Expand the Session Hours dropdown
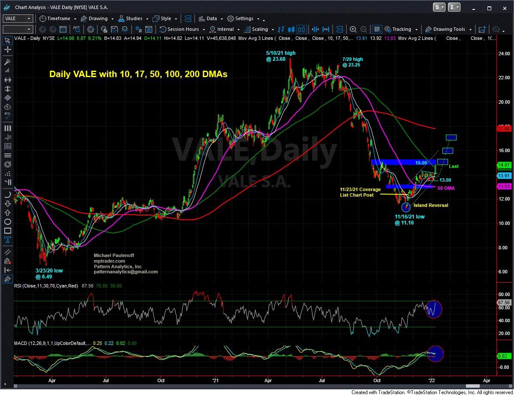Viewport: 514px width, 395px height. [204, 30]
